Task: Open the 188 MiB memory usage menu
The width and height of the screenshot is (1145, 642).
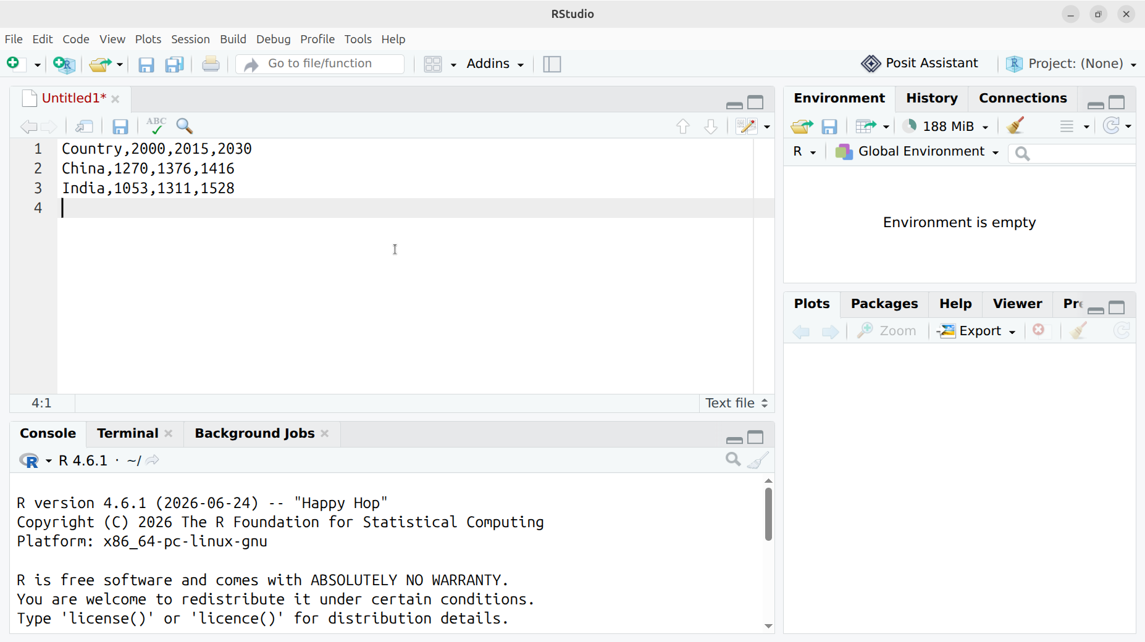Action: click(946, 126)
